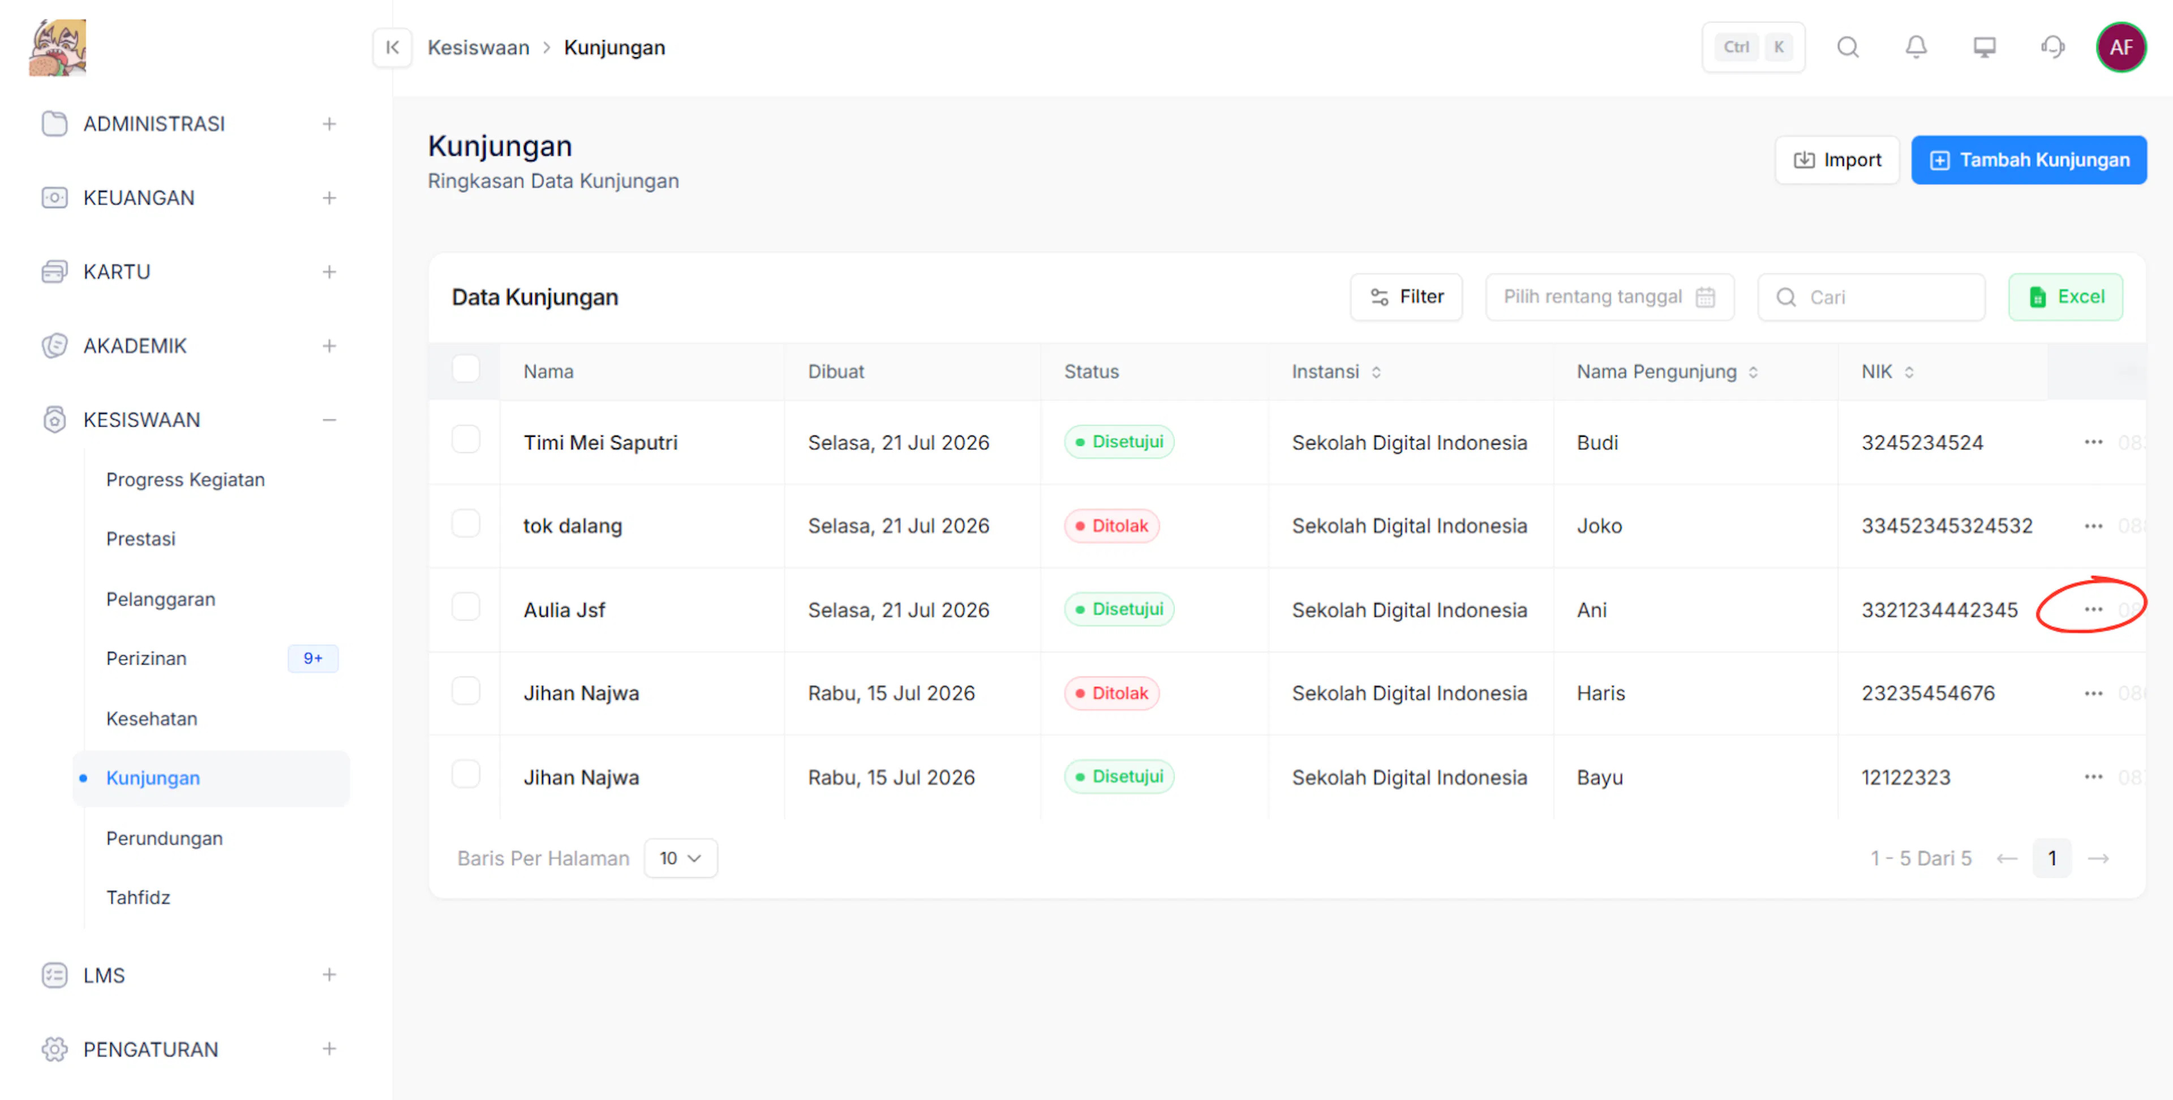Open the headset support icon

pos(2052,47)
